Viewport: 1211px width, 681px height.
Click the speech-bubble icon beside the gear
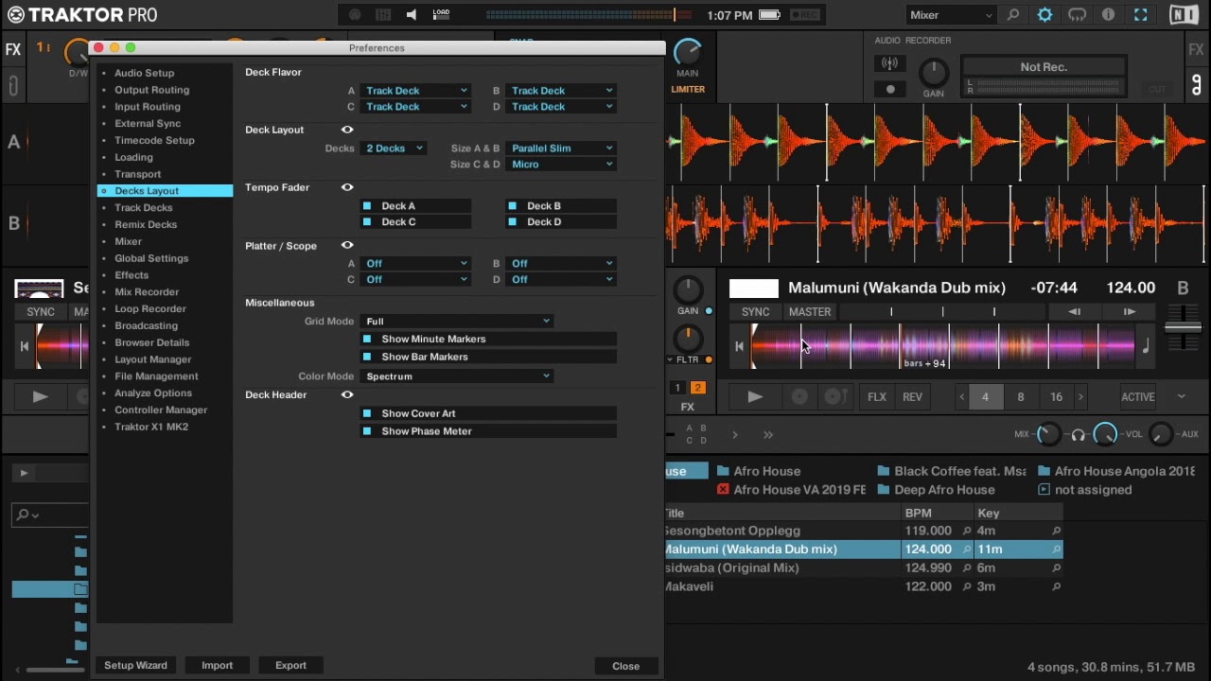[1078, 15]
